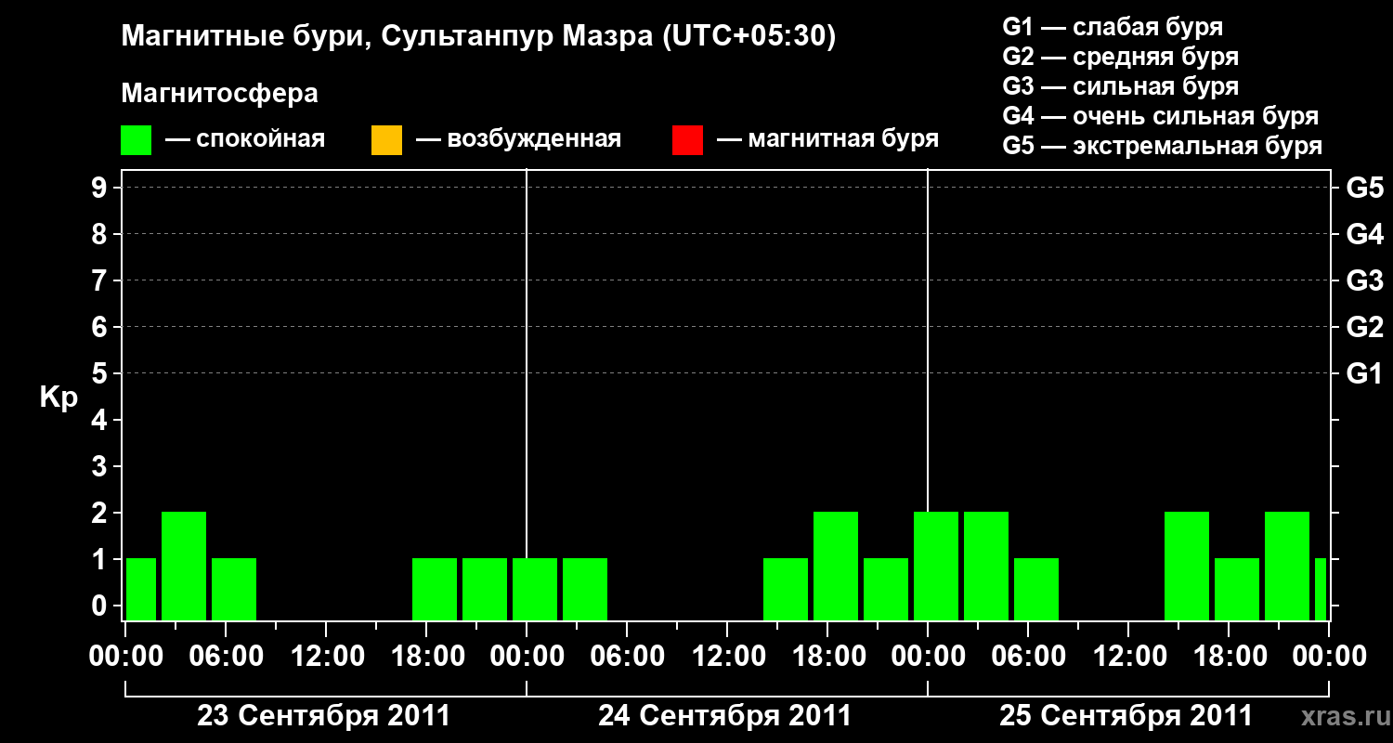Click the '25 Сентября 2011' date label
The height and width of the screenshot is (743, 1393).
tap(1126, 716)
